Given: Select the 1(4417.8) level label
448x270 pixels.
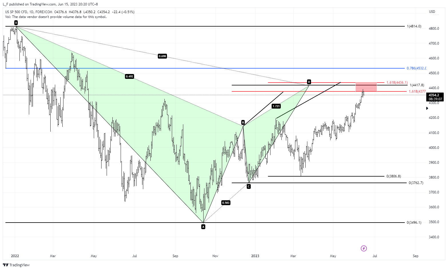Looking at the screenshot, I should (417, 85).
